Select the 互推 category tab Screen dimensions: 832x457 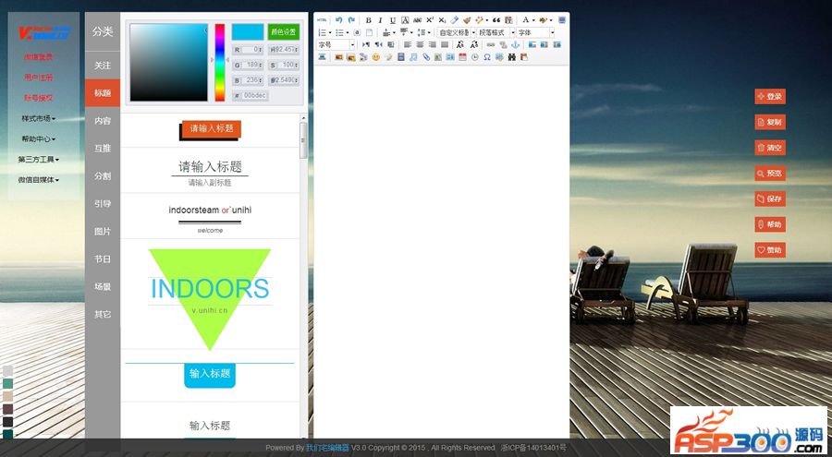pyautogui.click(x=103, y=148)
